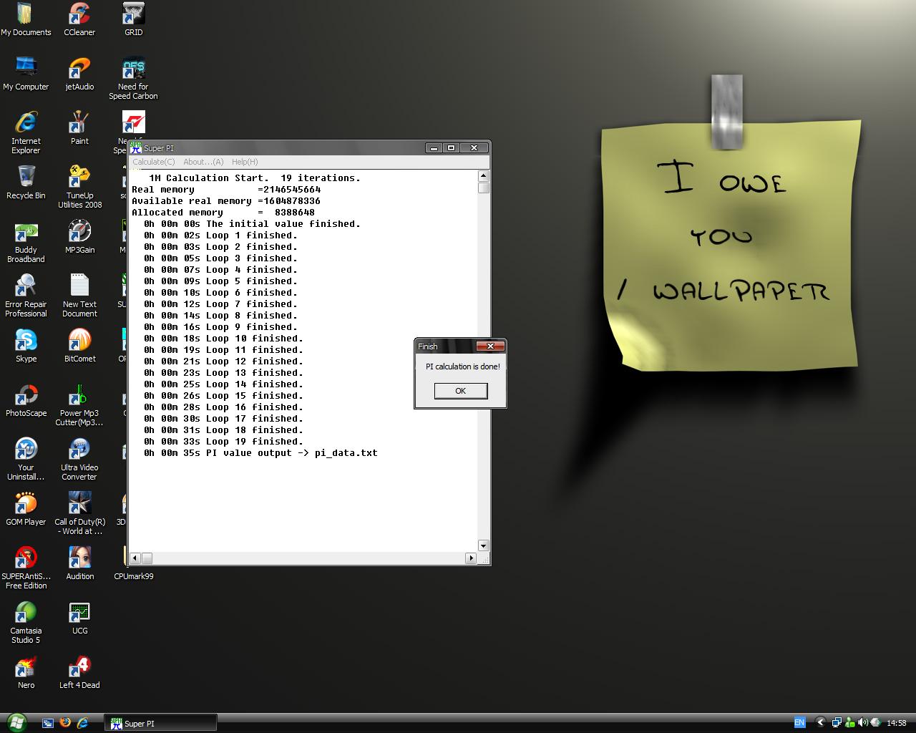This screenshot has height=733, width=916.
Task: Launch the UCG shortcut
Action: (79, 618)
